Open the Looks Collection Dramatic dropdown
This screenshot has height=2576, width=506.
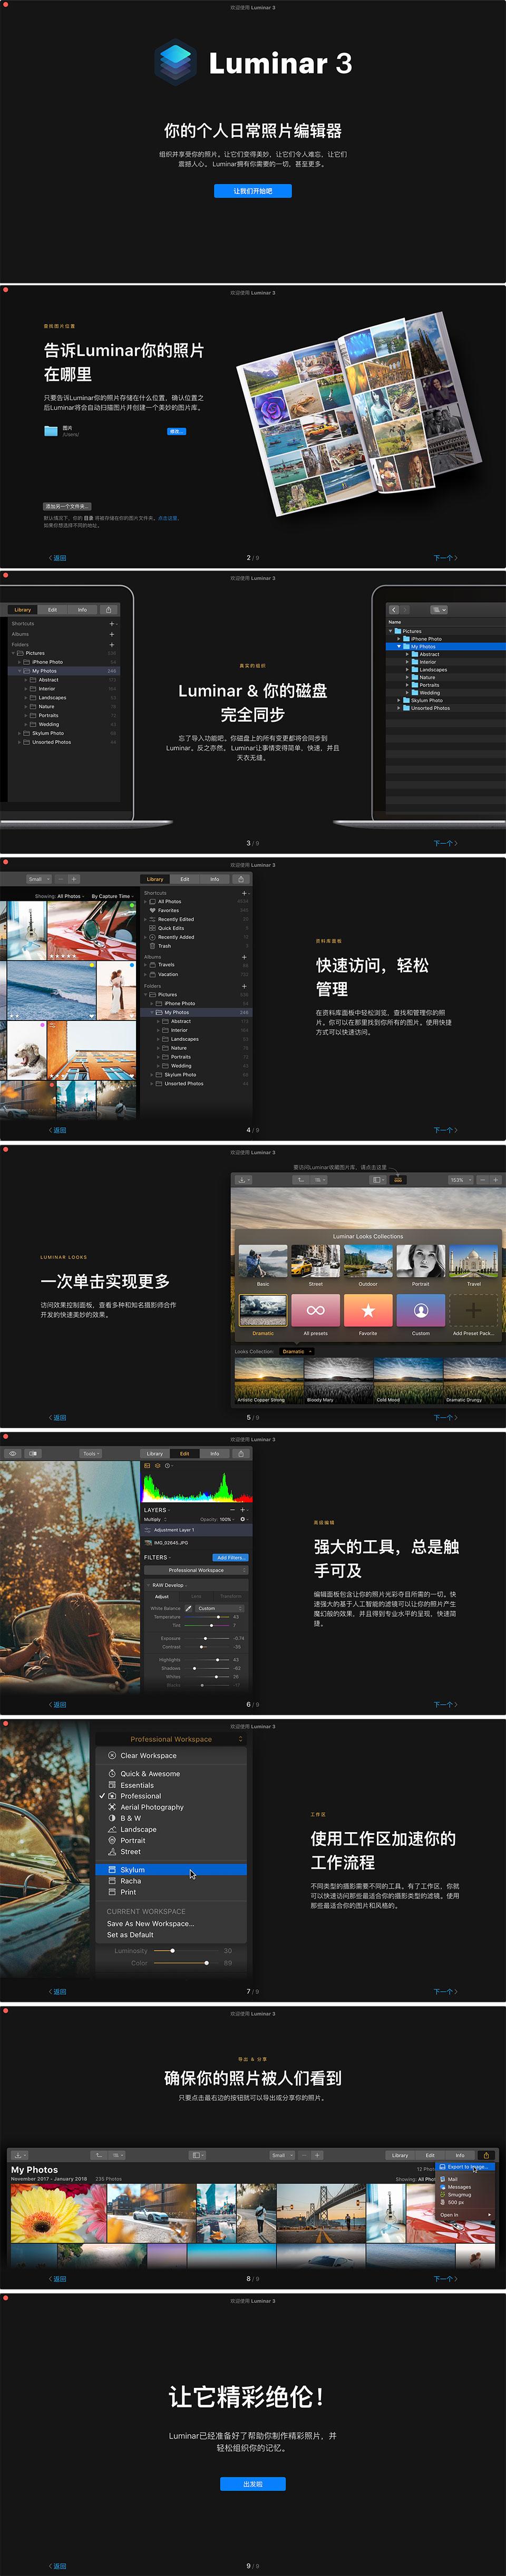coord(296,1351)
